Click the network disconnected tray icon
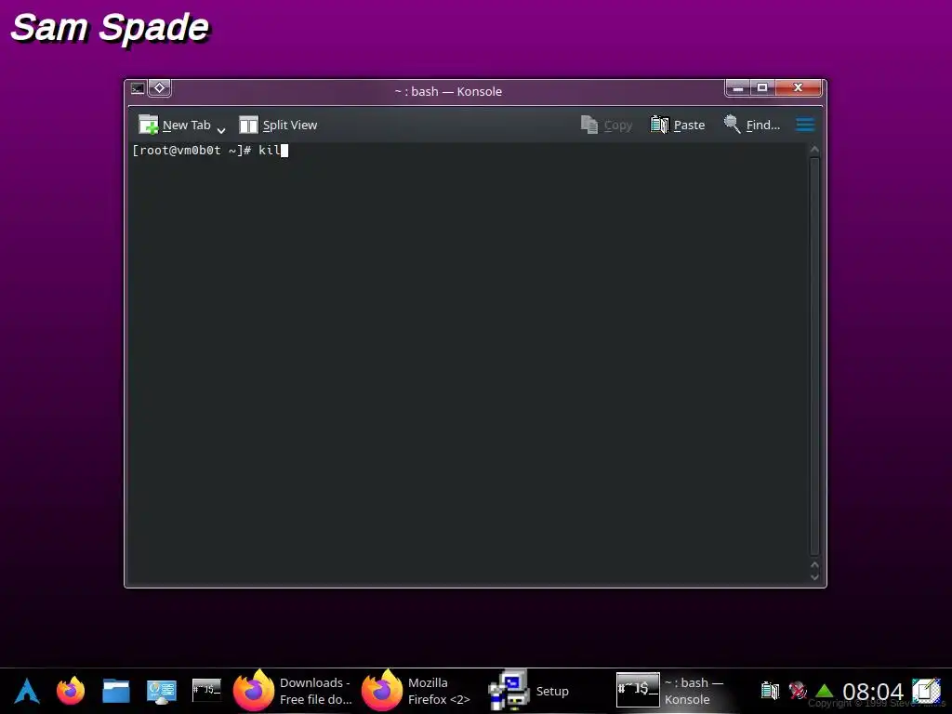This screenshot has width=952, height=714. tap(797, 691)
